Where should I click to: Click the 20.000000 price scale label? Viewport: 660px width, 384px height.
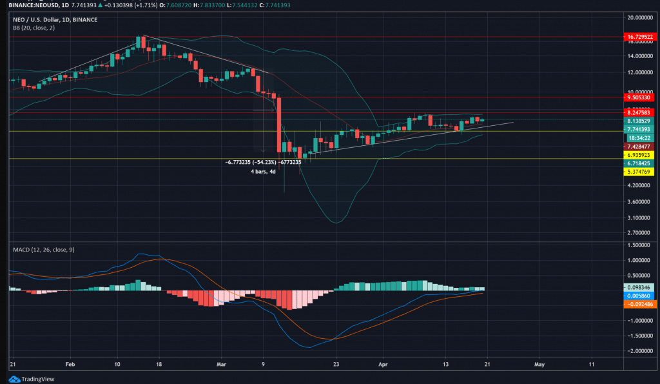(640, 17)
